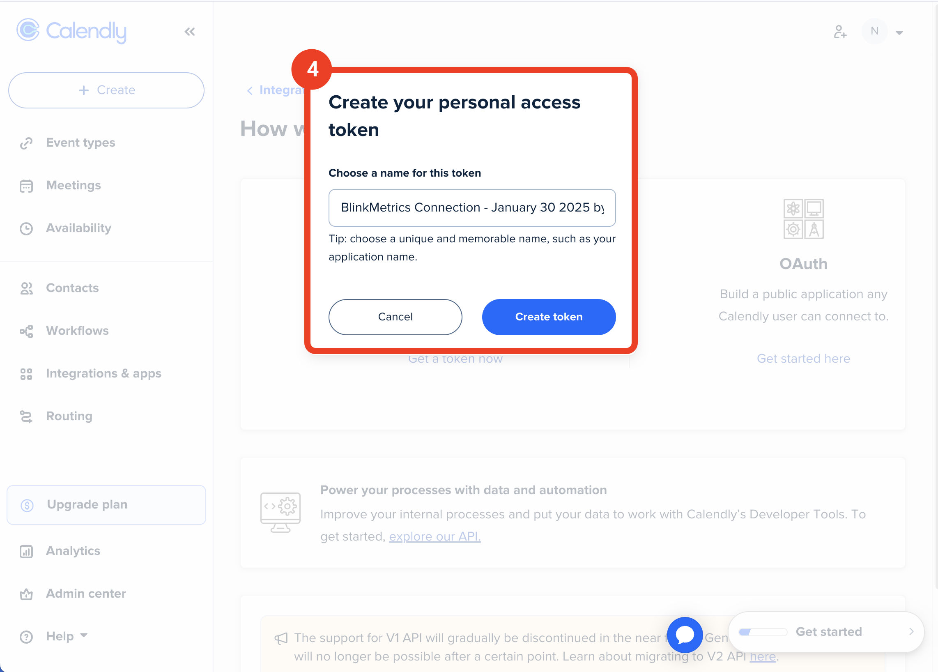Expand the Help dropdown menu
This screenshot has height=672, width=938.
66,636
